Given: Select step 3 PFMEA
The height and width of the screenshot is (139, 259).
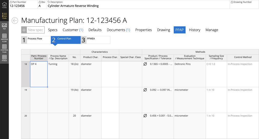Looking at the screenshot, I should point(96,40).
